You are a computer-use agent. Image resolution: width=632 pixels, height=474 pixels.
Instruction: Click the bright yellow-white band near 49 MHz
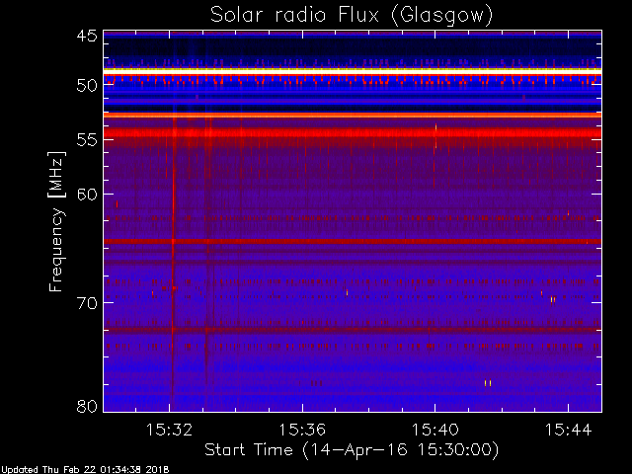[353, 71]
